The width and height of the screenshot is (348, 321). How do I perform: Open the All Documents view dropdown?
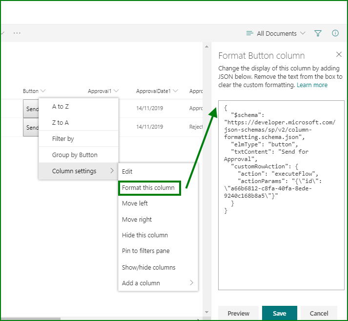[x=276, y=33]
